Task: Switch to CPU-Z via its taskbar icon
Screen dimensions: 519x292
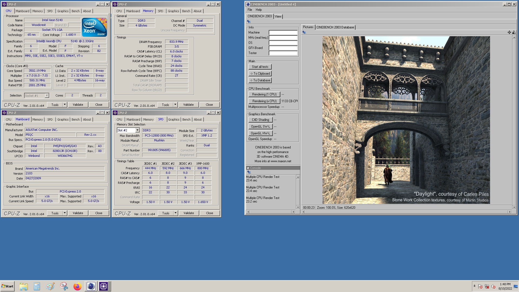Action: [104, 286]
